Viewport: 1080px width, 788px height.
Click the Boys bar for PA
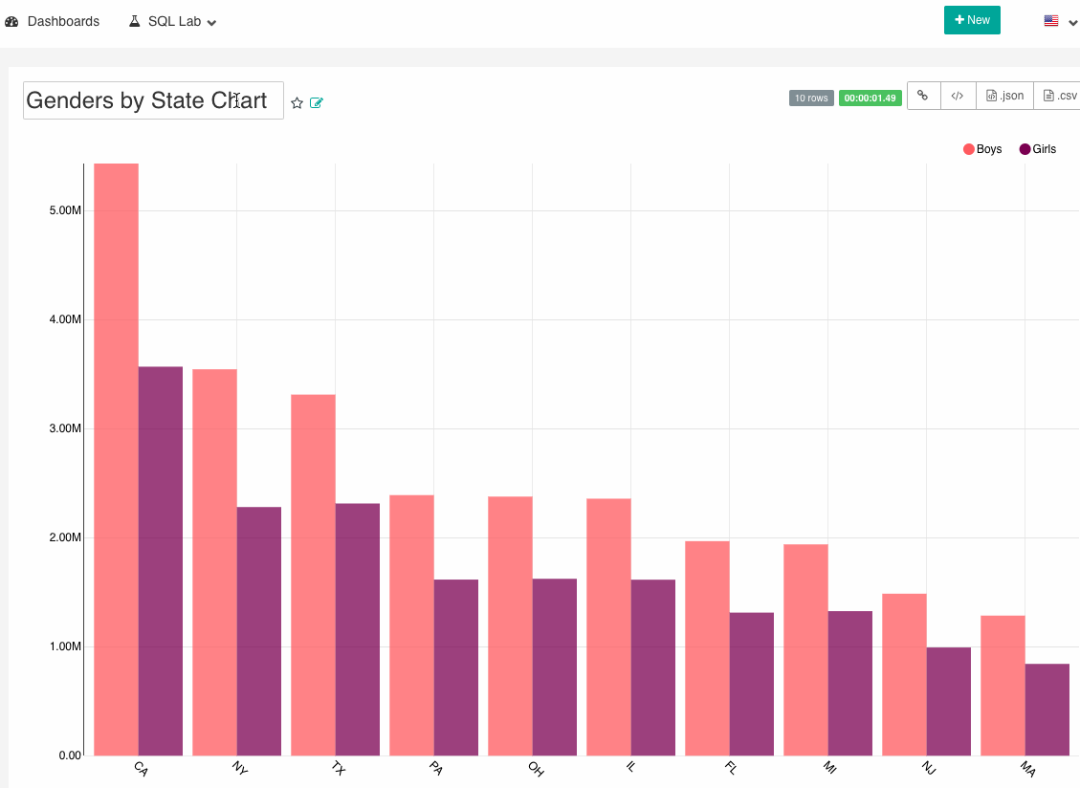coord(411,625)
